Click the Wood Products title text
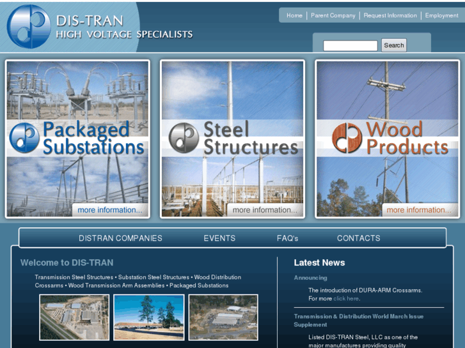465x348 pixels. pyautogui.click(x=407, y=138)
